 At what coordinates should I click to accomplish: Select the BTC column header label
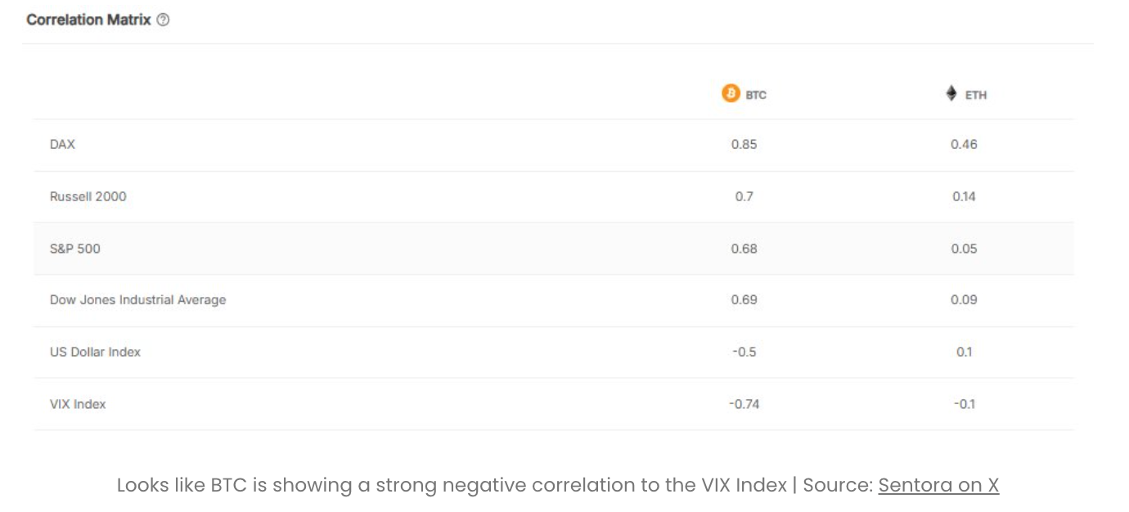tap(756, 95)
